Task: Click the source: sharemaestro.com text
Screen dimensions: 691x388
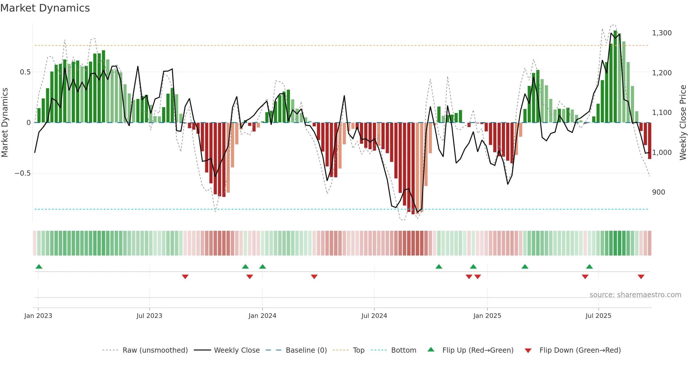Action: [635, 295]
